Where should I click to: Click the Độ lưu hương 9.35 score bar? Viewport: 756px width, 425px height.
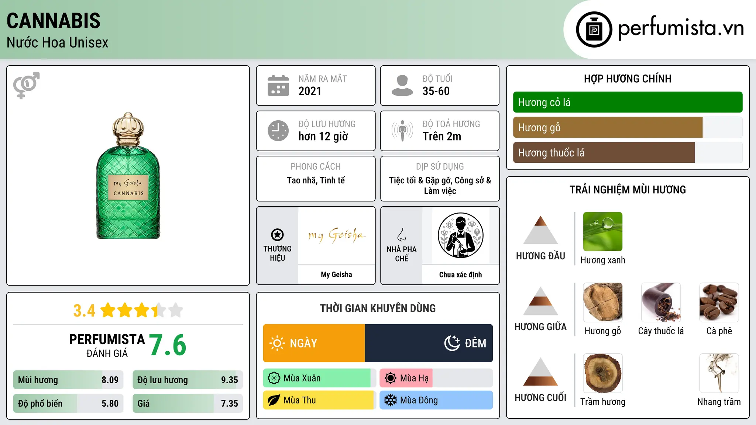point(188,380)
